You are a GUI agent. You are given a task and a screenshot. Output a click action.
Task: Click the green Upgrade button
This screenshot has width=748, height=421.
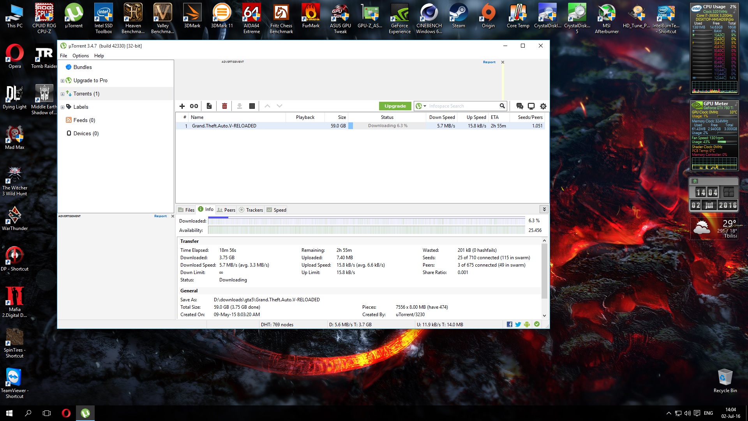[x=395, y=106]
